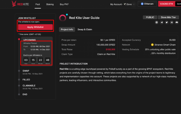Click the $0.1 per $RED price

pyautogui.click(x=108, y=40)
